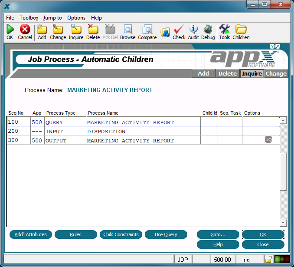
Task: Open the Audit info icon
Action: tap(193, 29)
